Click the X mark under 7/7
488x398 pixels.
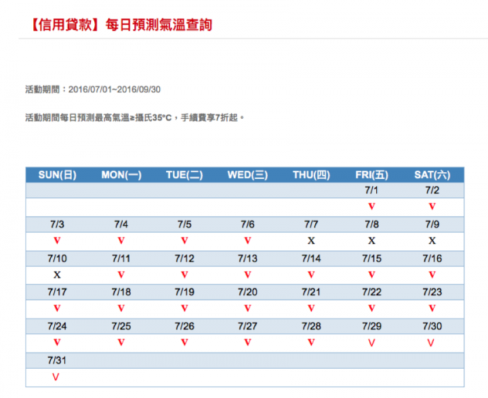click(311, 241)
